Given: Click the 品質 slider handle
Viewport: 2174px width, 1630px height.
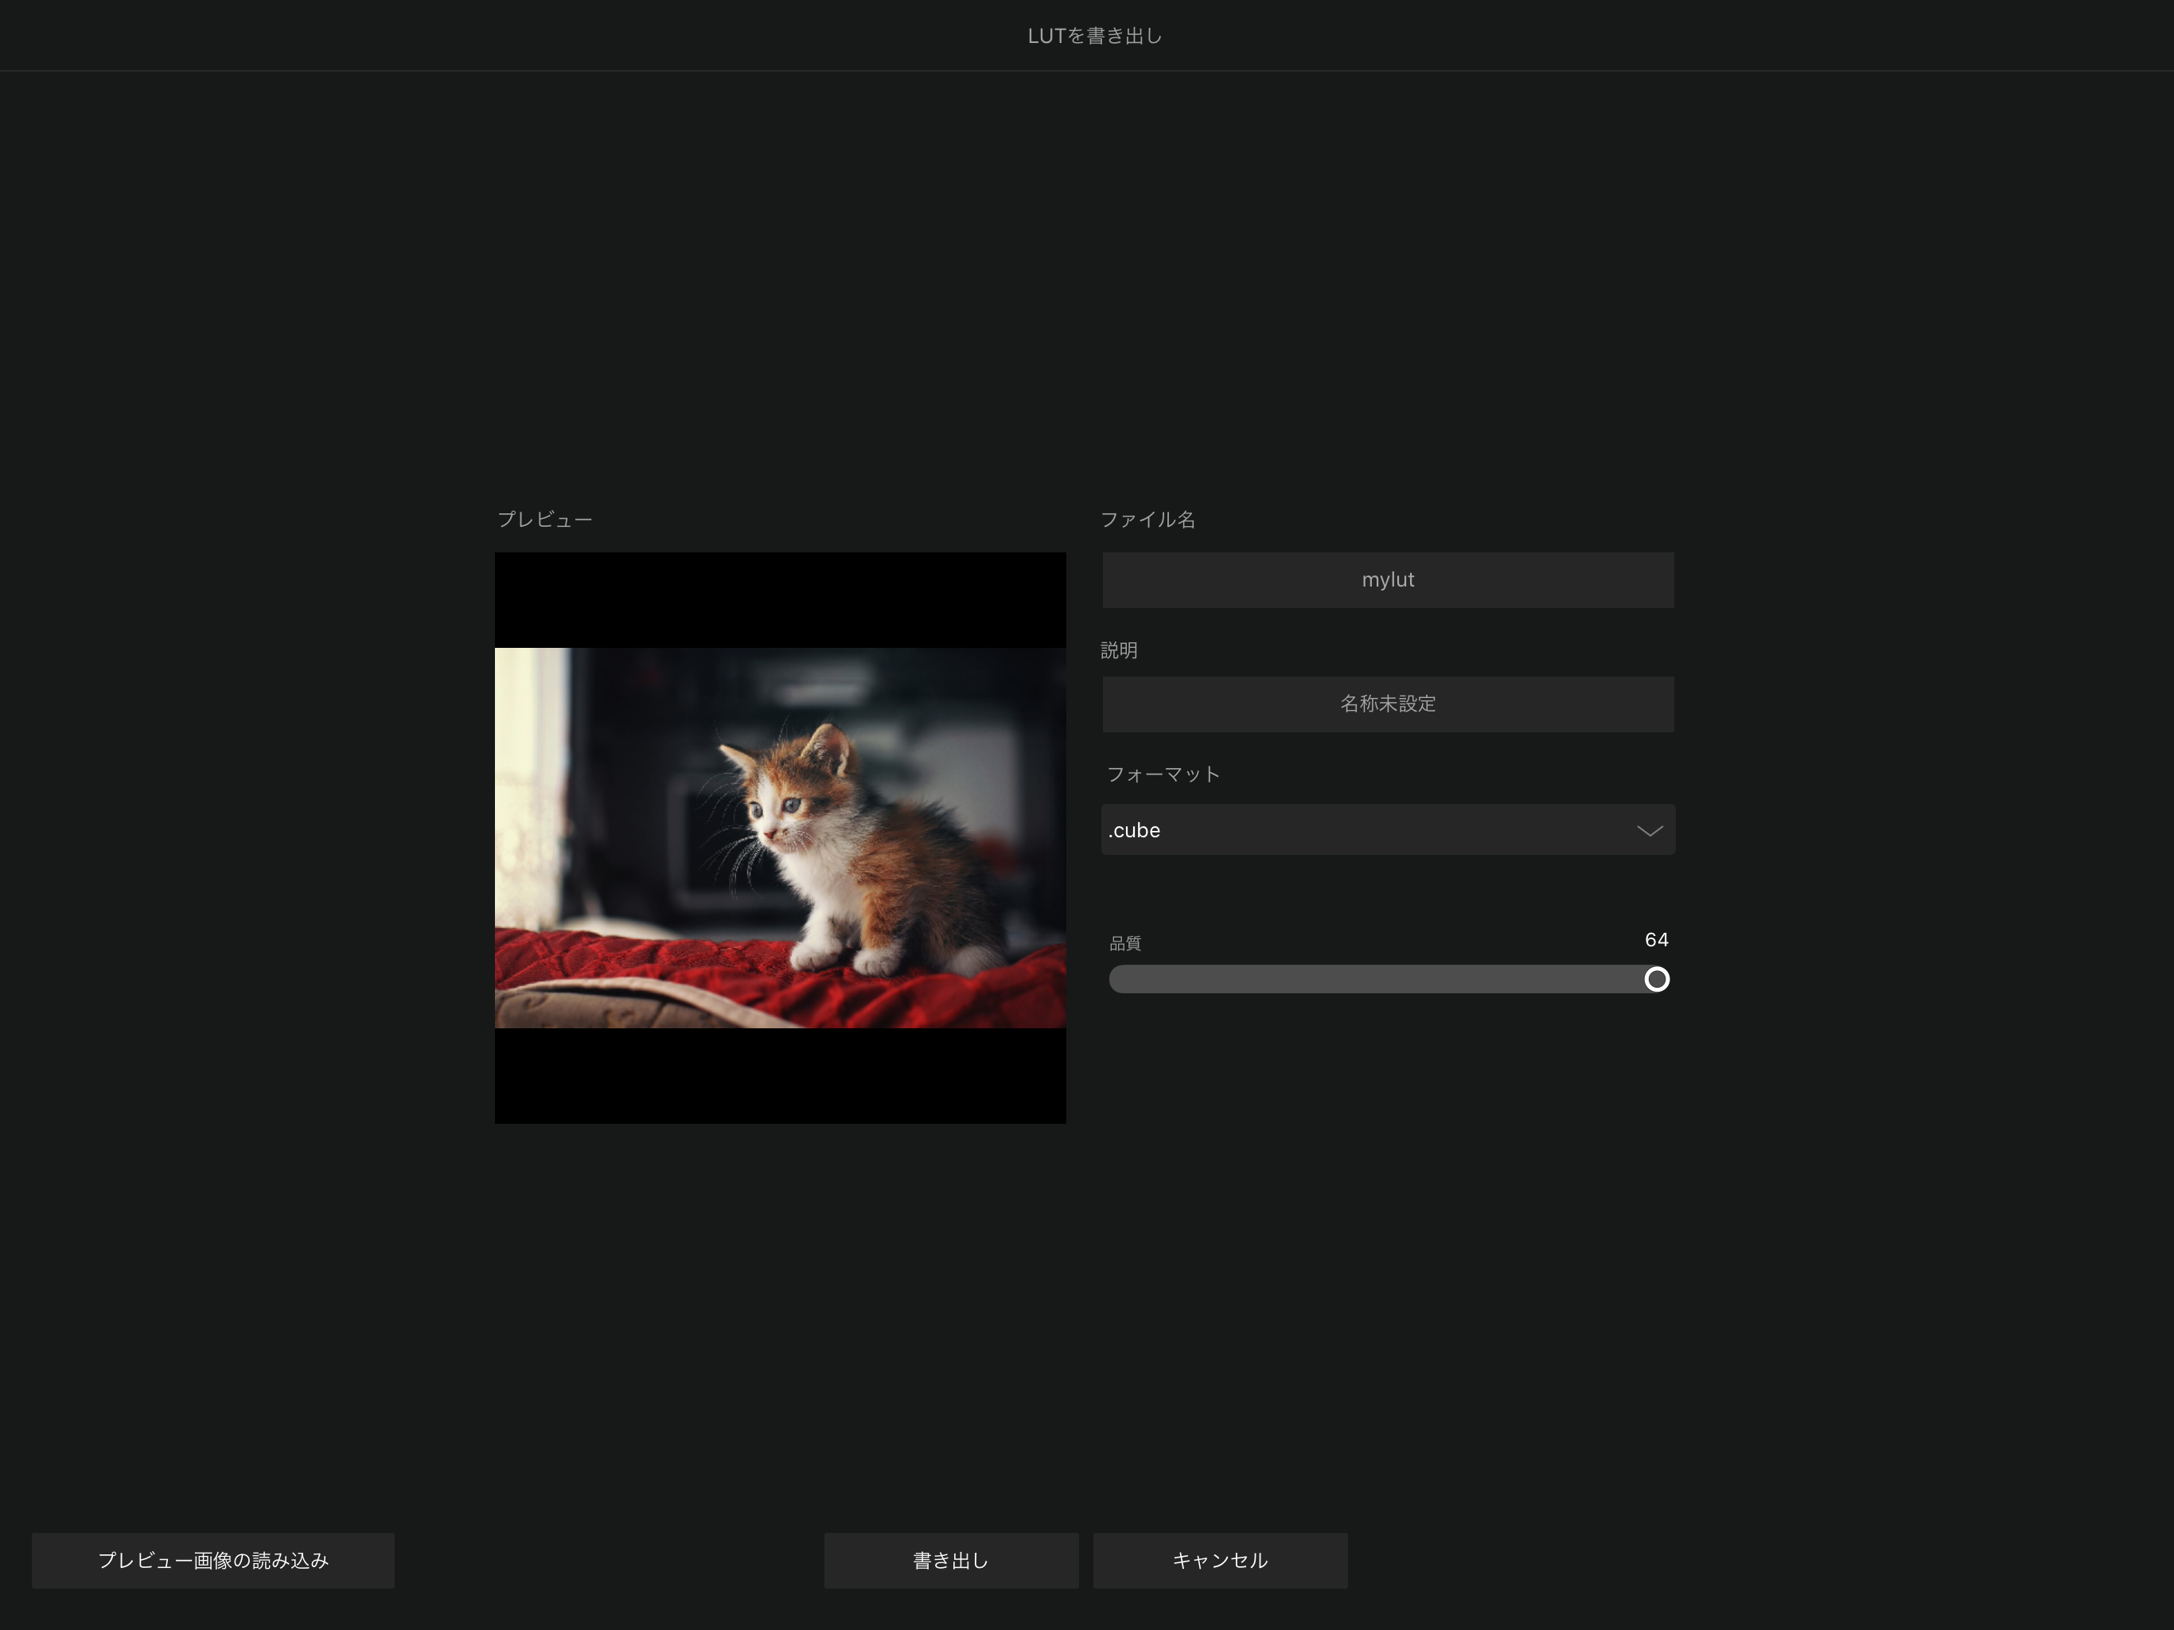Looking at the screenshot, I should click(x=1657, y=979).
